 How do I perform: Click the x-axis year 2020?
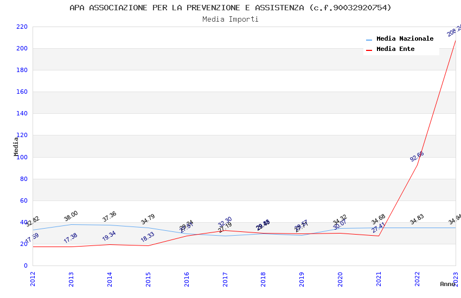[x=340, y=279]
